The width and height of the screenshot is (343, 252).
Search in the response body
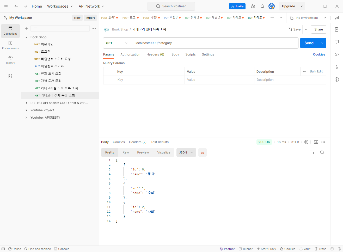click(x=322, y=152)
